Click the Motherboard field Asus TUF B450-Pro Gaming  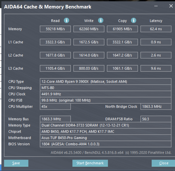tap(106, 138)
